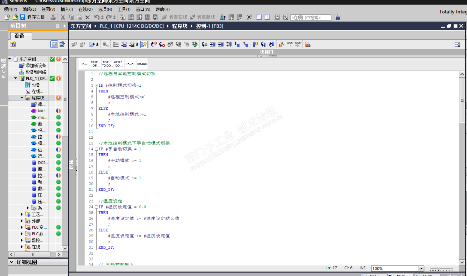Open the 工具(T) menu

[x=124, y=9]
